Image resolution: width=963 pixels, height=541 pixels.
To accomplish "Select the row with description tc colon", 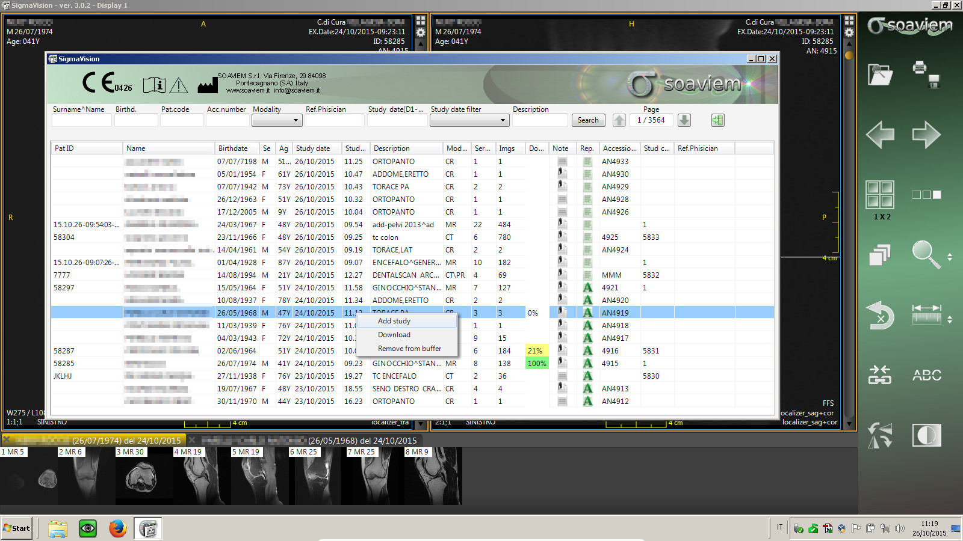I will click(x=412, y=237).
